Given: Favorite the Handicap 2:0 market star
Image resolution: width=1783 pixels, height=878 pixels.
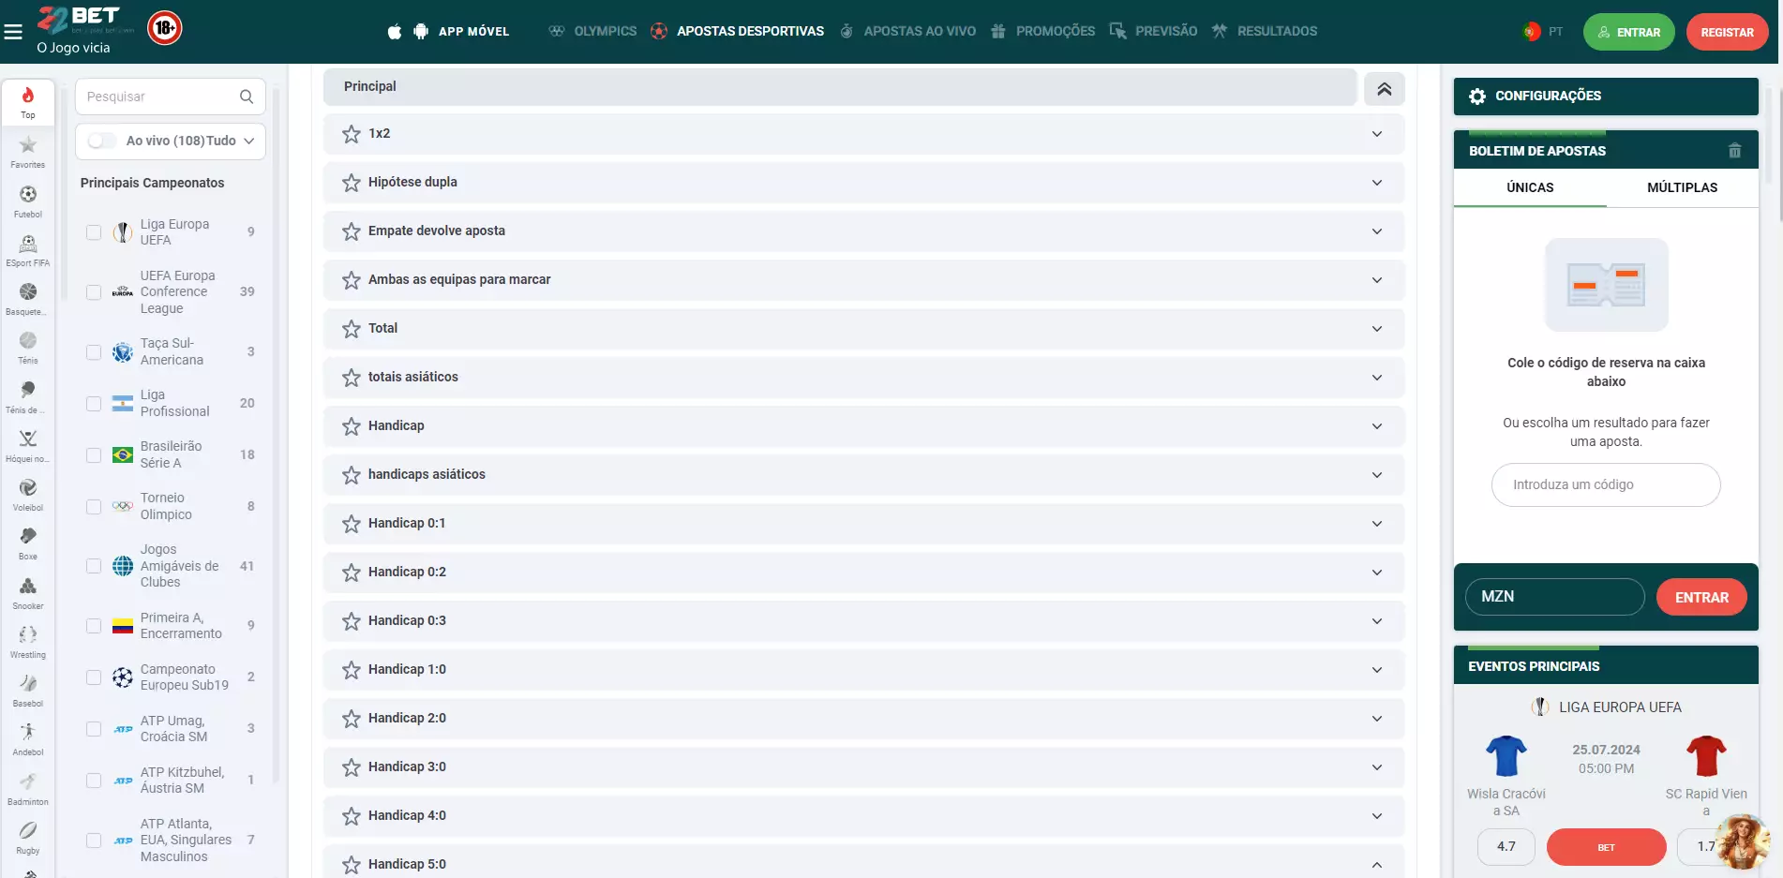Looking at the screenshot, I should 352,719.
